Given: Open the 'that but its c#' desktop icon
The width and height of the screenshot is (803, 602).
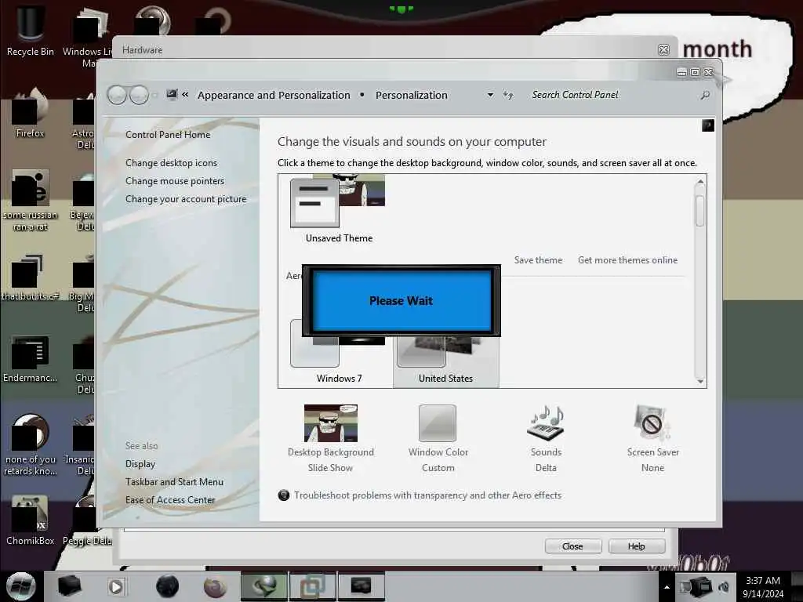Looking at the screenshot, I should coord(31,277).
